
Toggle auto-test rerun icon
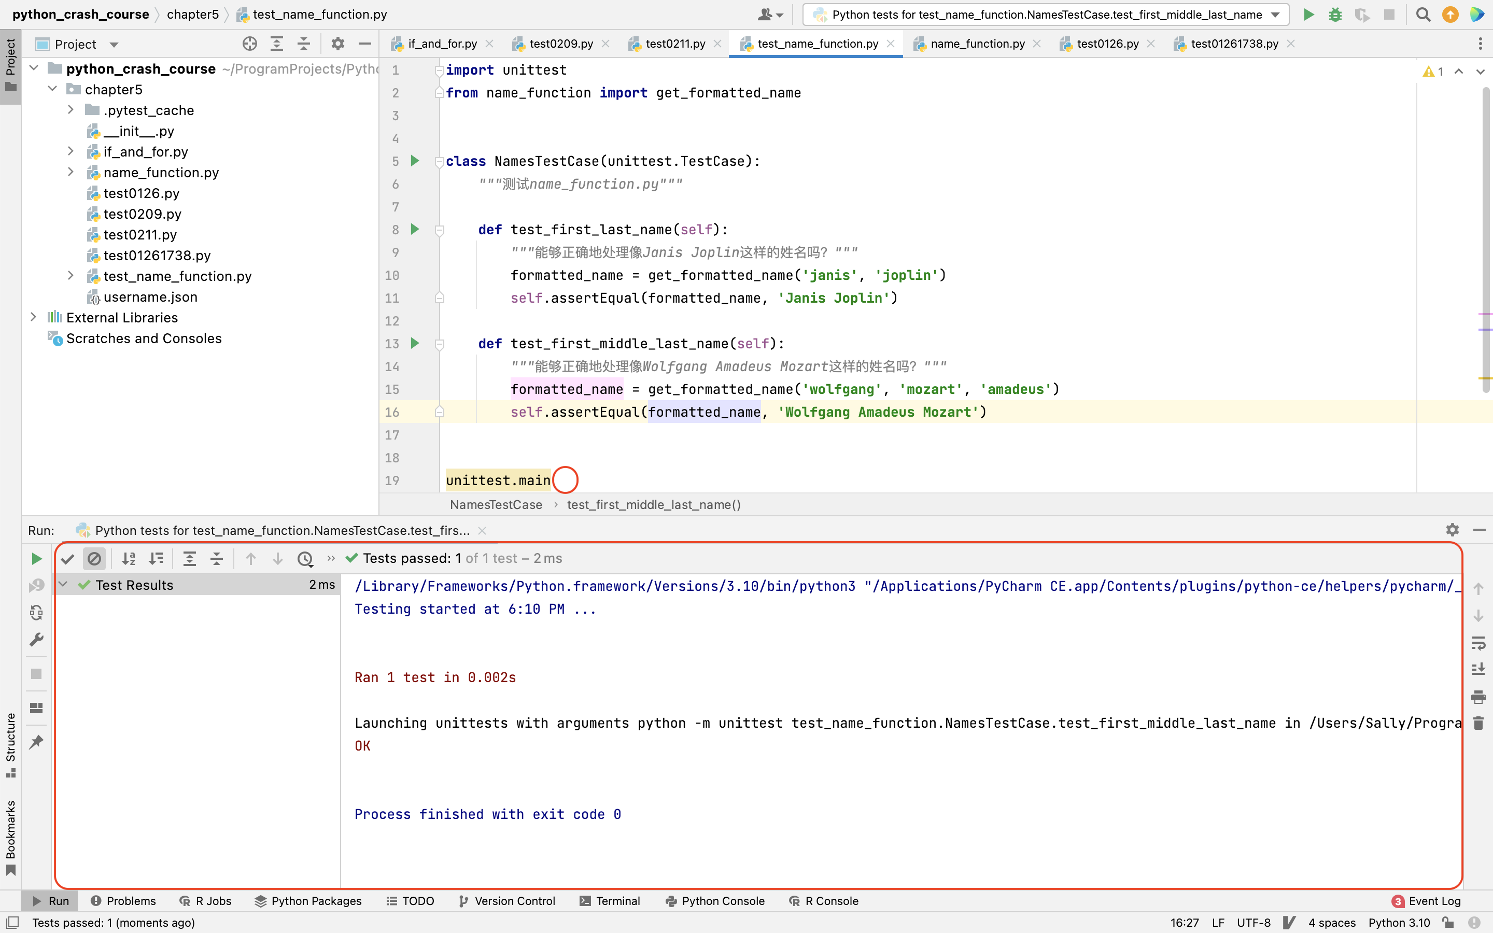coord(36,612)
